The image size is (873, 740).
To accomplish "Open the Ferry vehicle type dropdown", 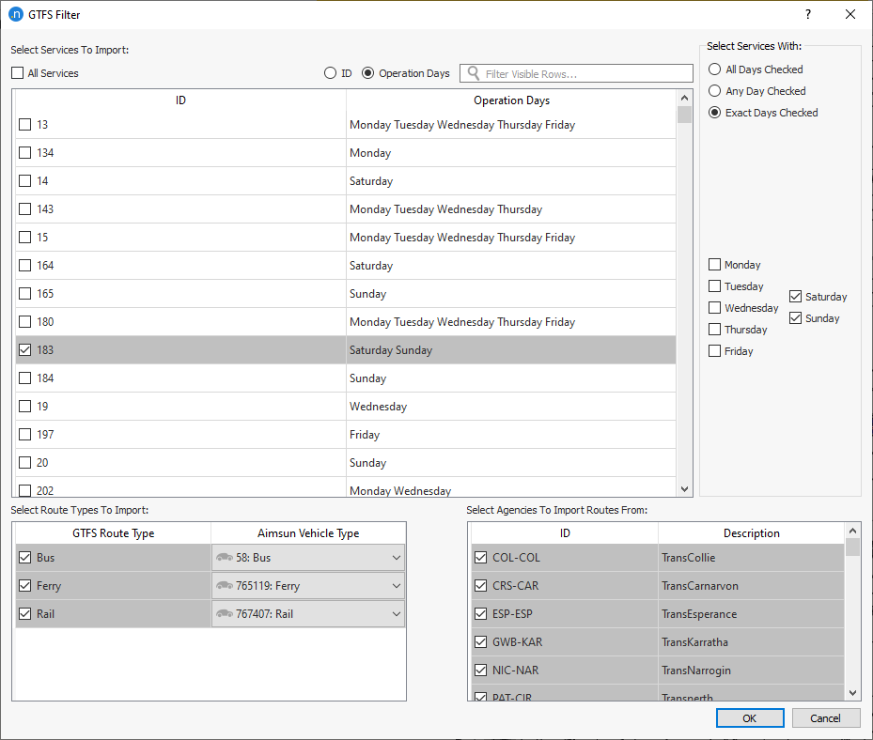I will click(395, 586).
